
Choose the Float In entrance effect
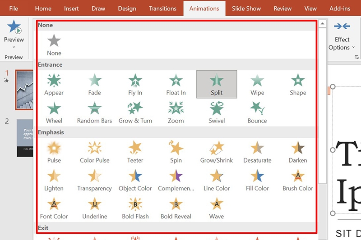pyautogui.click(x=176, y=84)
